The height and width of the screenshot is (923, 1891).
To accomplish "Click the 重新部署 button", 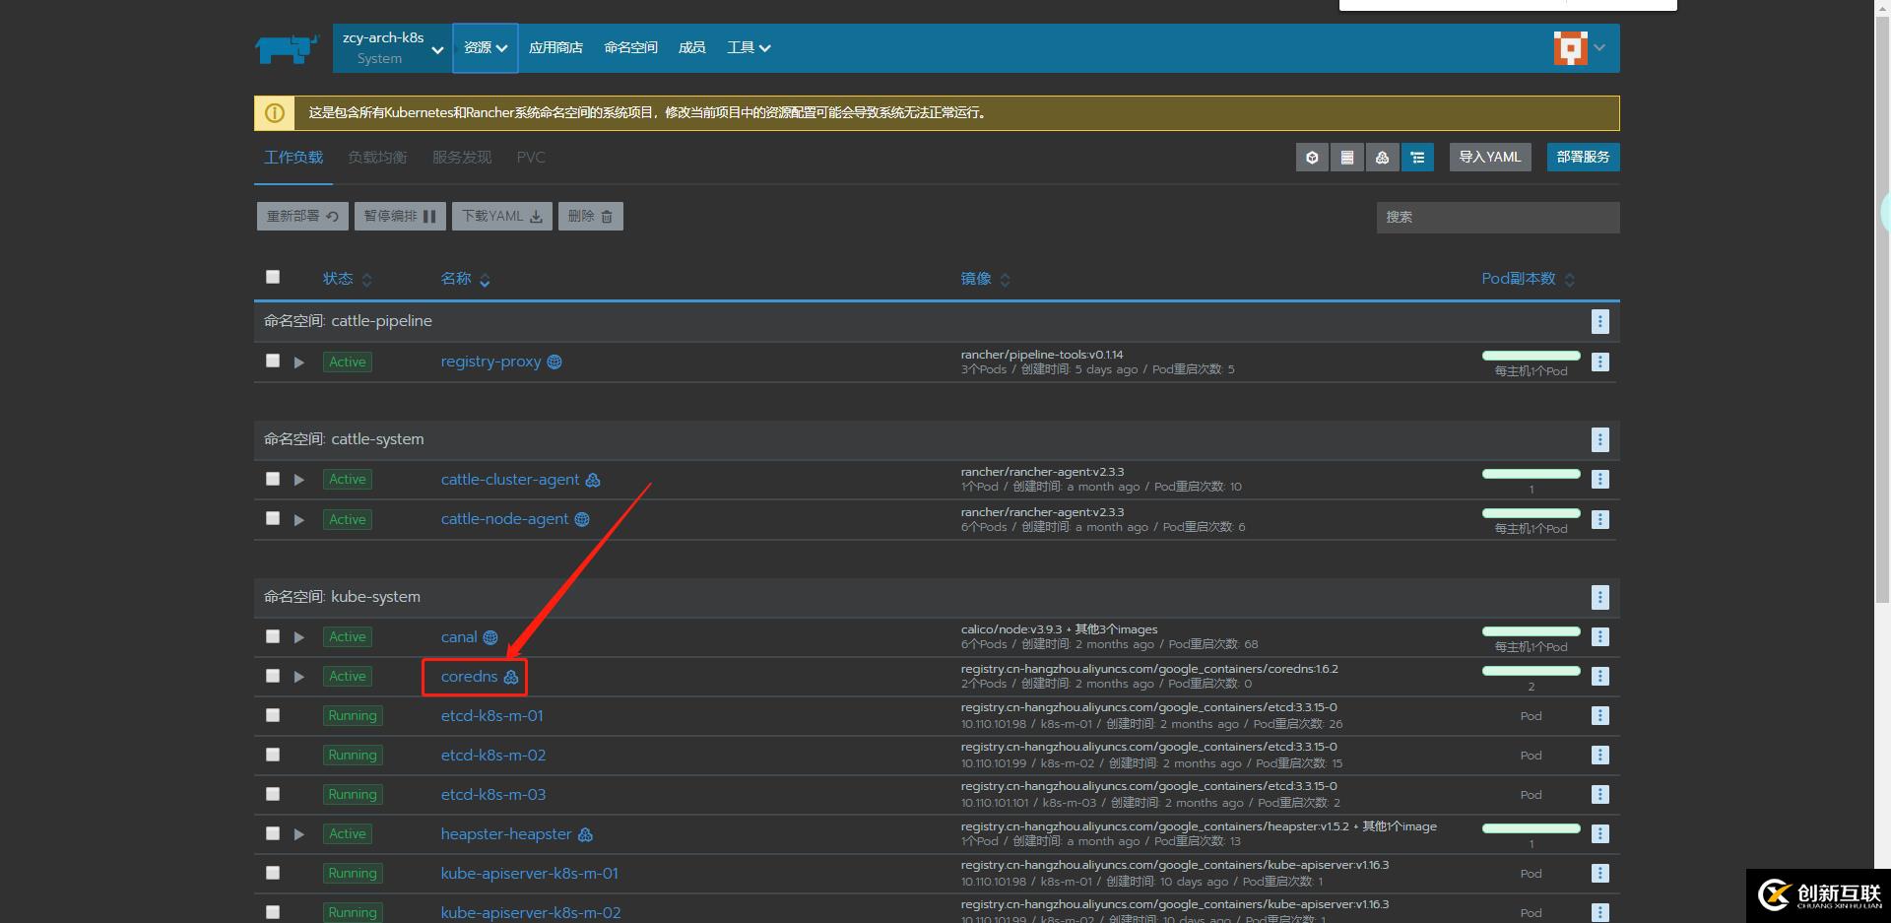I will click(x=302, y=217).
